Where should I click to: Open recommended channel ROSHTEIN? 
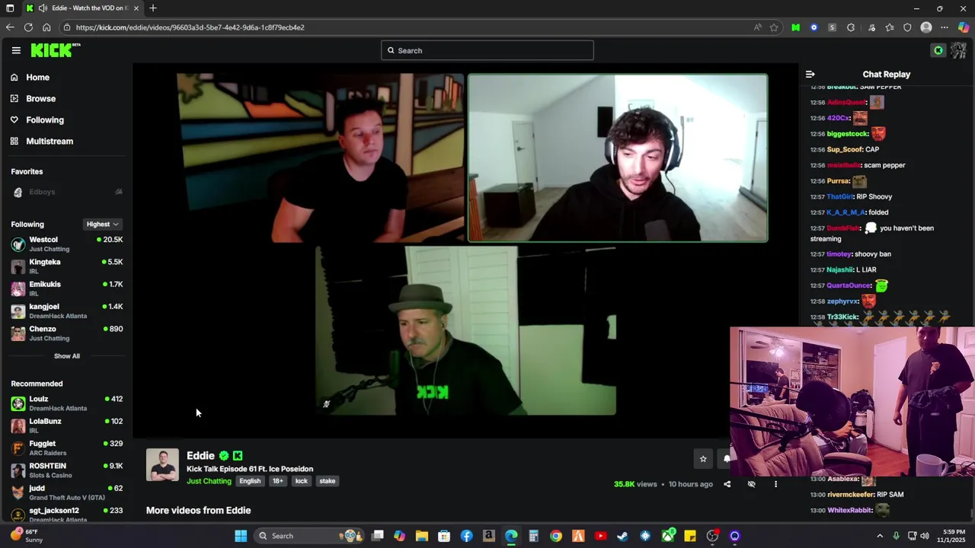66,470
